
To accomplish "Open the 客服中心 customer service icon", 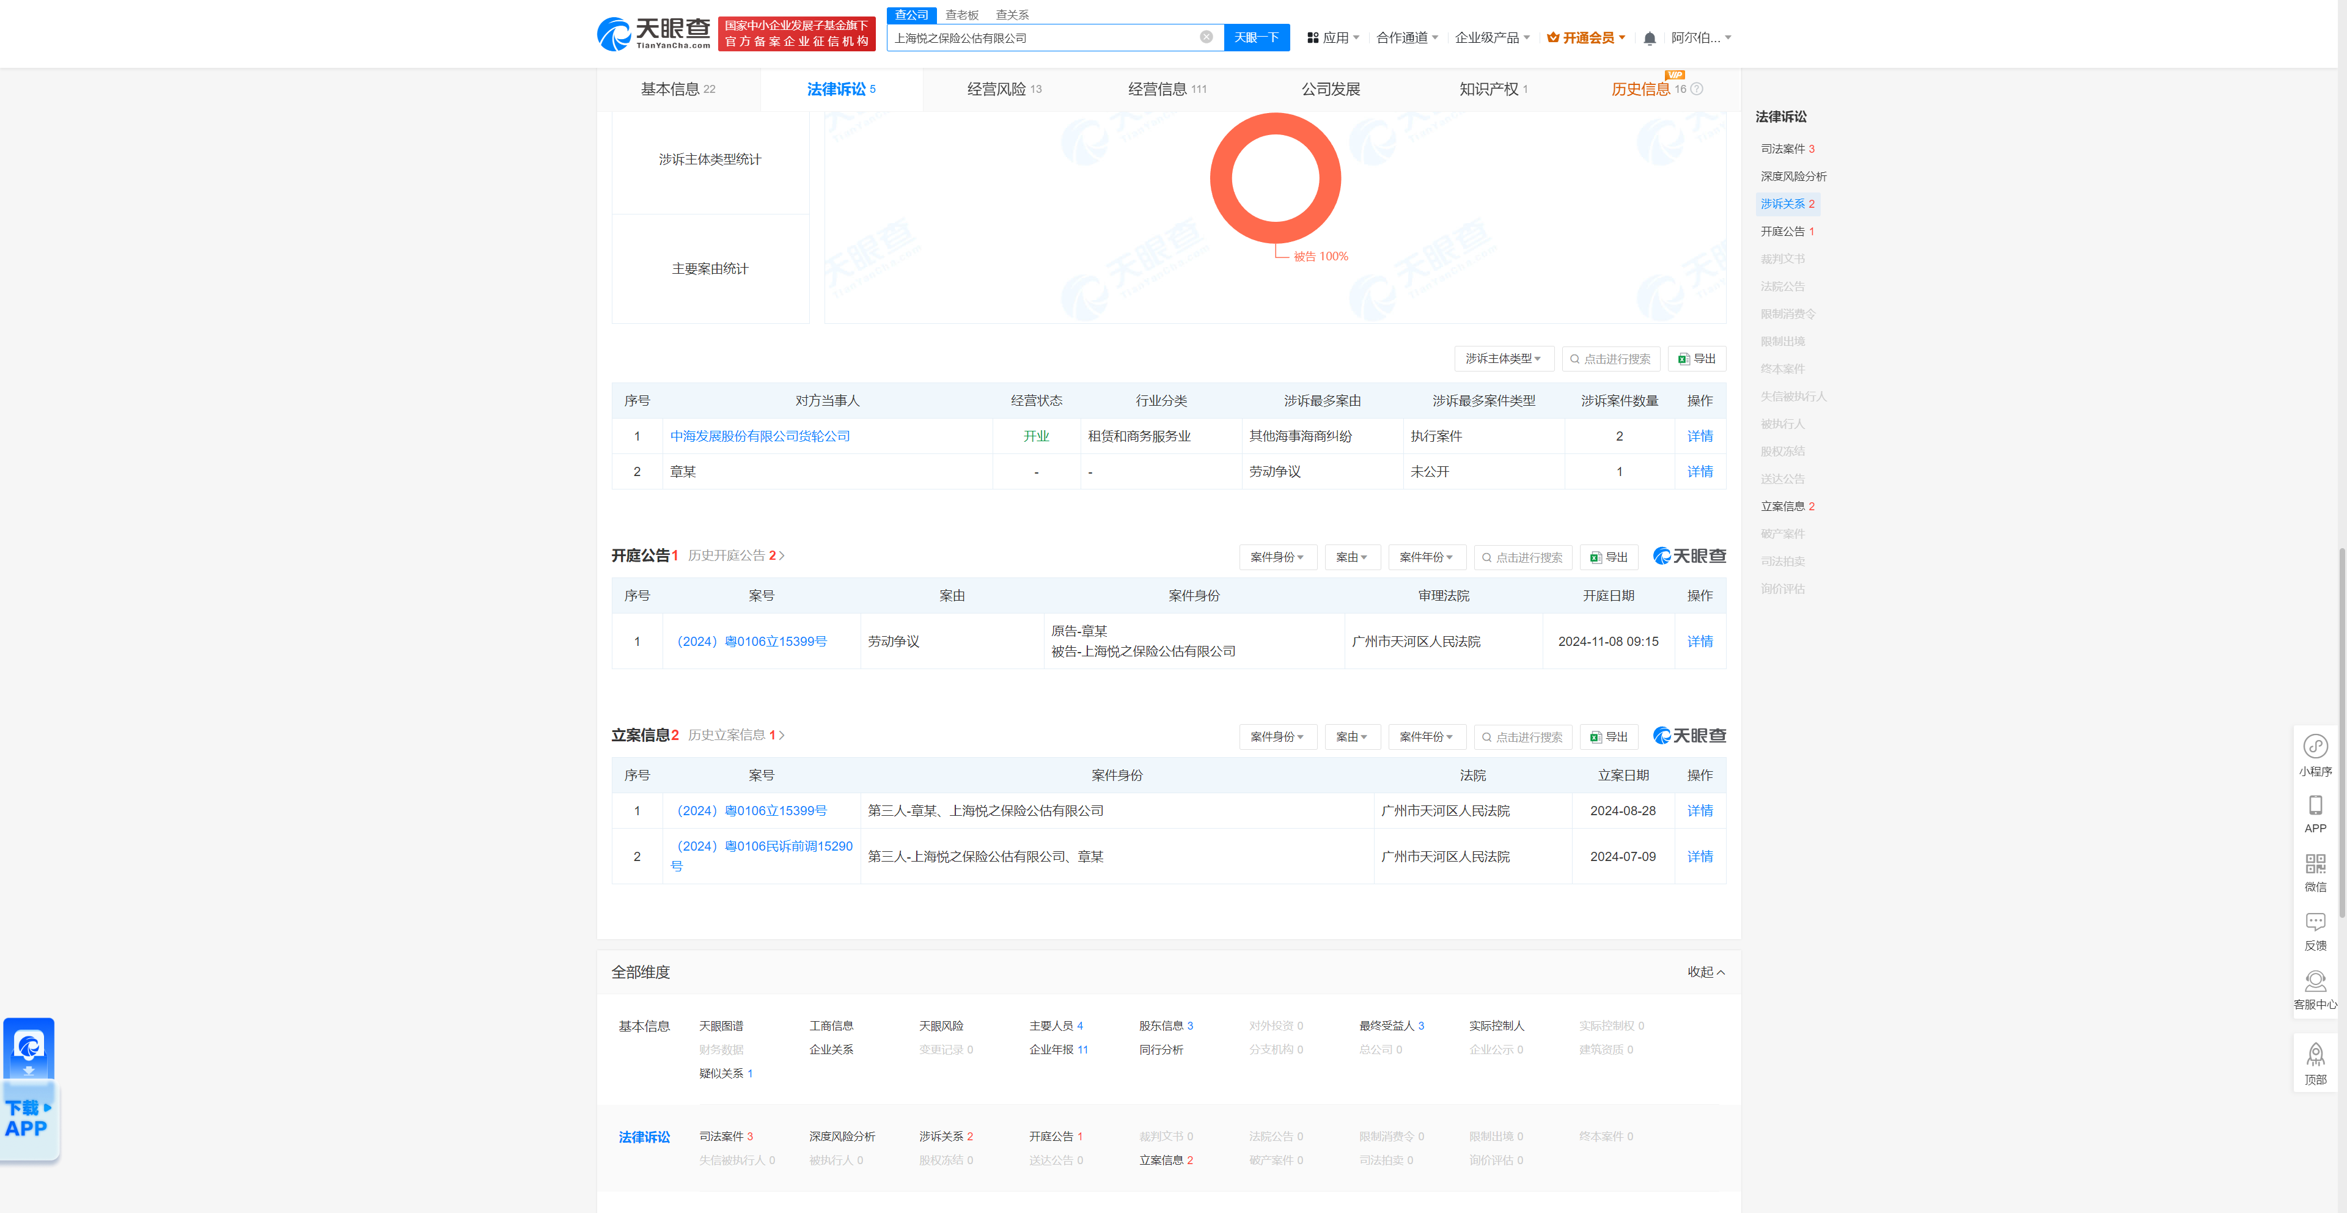I will coord(2315,991).
